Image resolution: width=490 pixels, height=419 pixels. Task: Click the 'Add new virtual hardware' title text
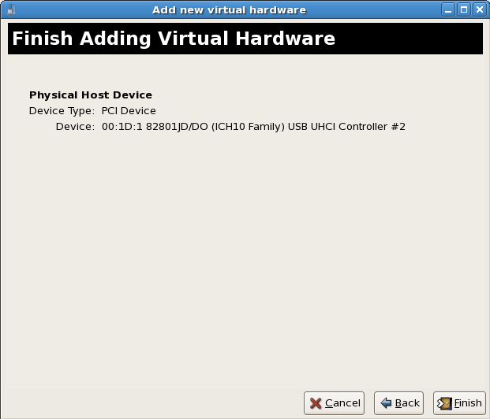coord(229,9)
